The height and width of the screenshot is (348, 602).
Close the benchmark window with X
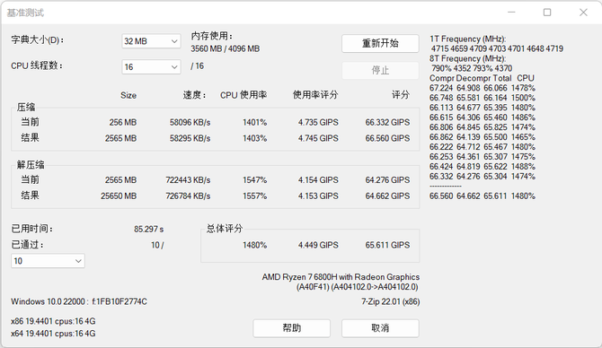583,13
